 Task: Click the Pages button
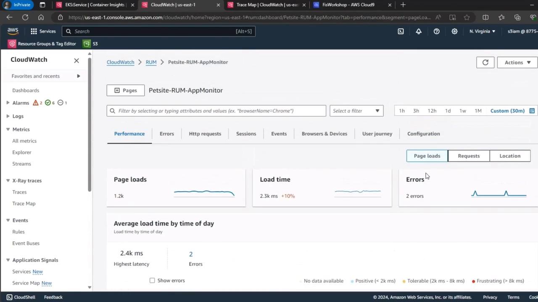pyautogui.click(x=125, y=90)
